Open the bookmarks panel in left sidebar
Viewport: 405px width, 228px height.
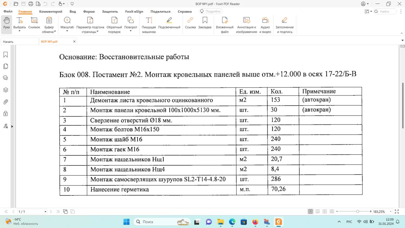tap(6, 55)
